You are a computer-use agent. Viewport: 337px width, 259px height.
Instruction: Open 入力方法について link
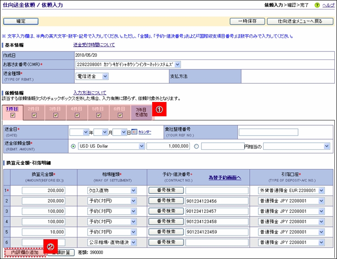[x=90, y=93]
